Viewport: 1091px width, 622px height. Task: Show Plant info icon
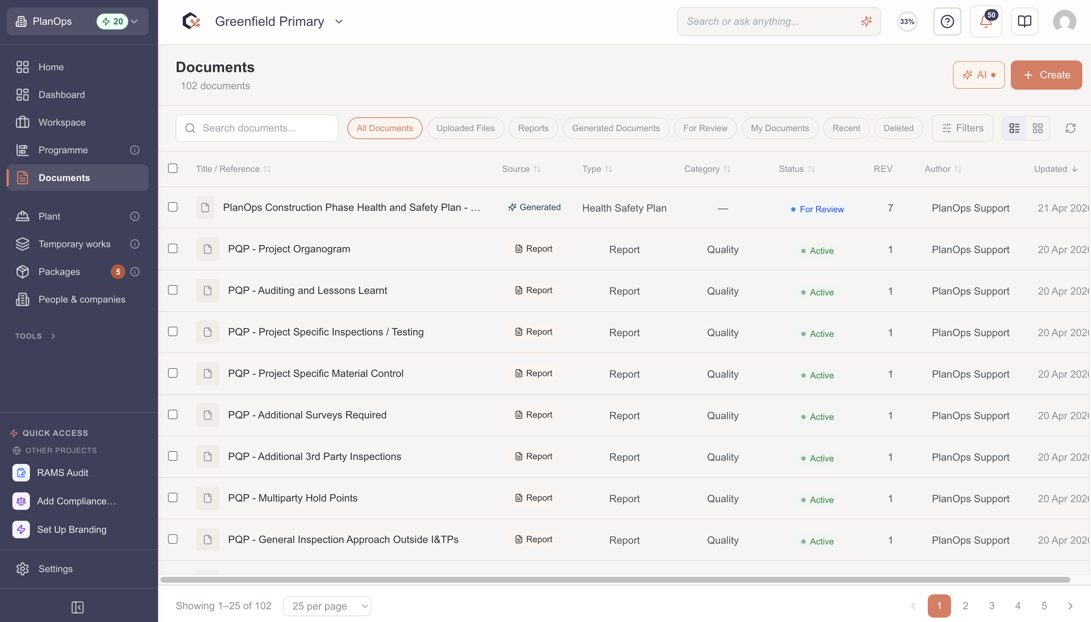134,216
